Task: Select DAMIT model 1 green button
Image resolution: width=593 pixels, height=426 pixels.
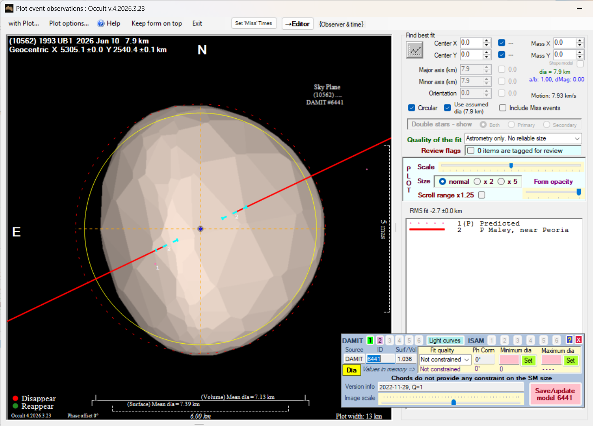Action: [x=370, y=341]
